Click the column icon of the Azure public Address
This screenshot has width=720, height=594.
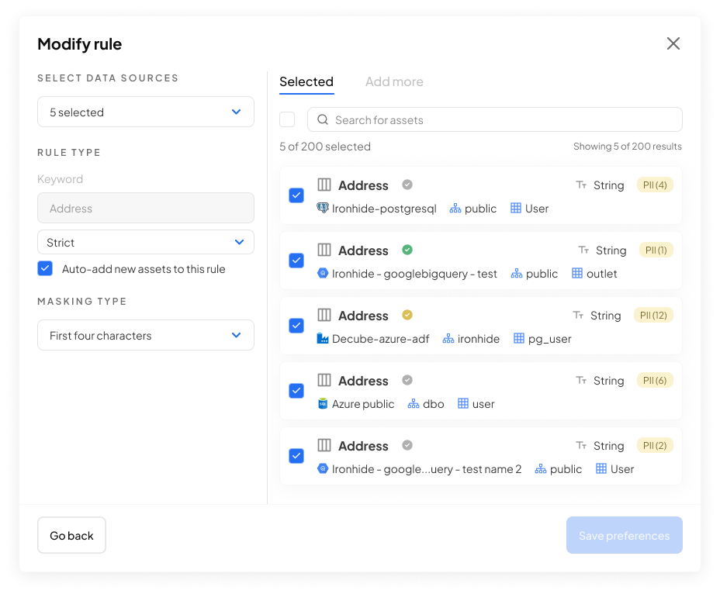click(324, 380)
